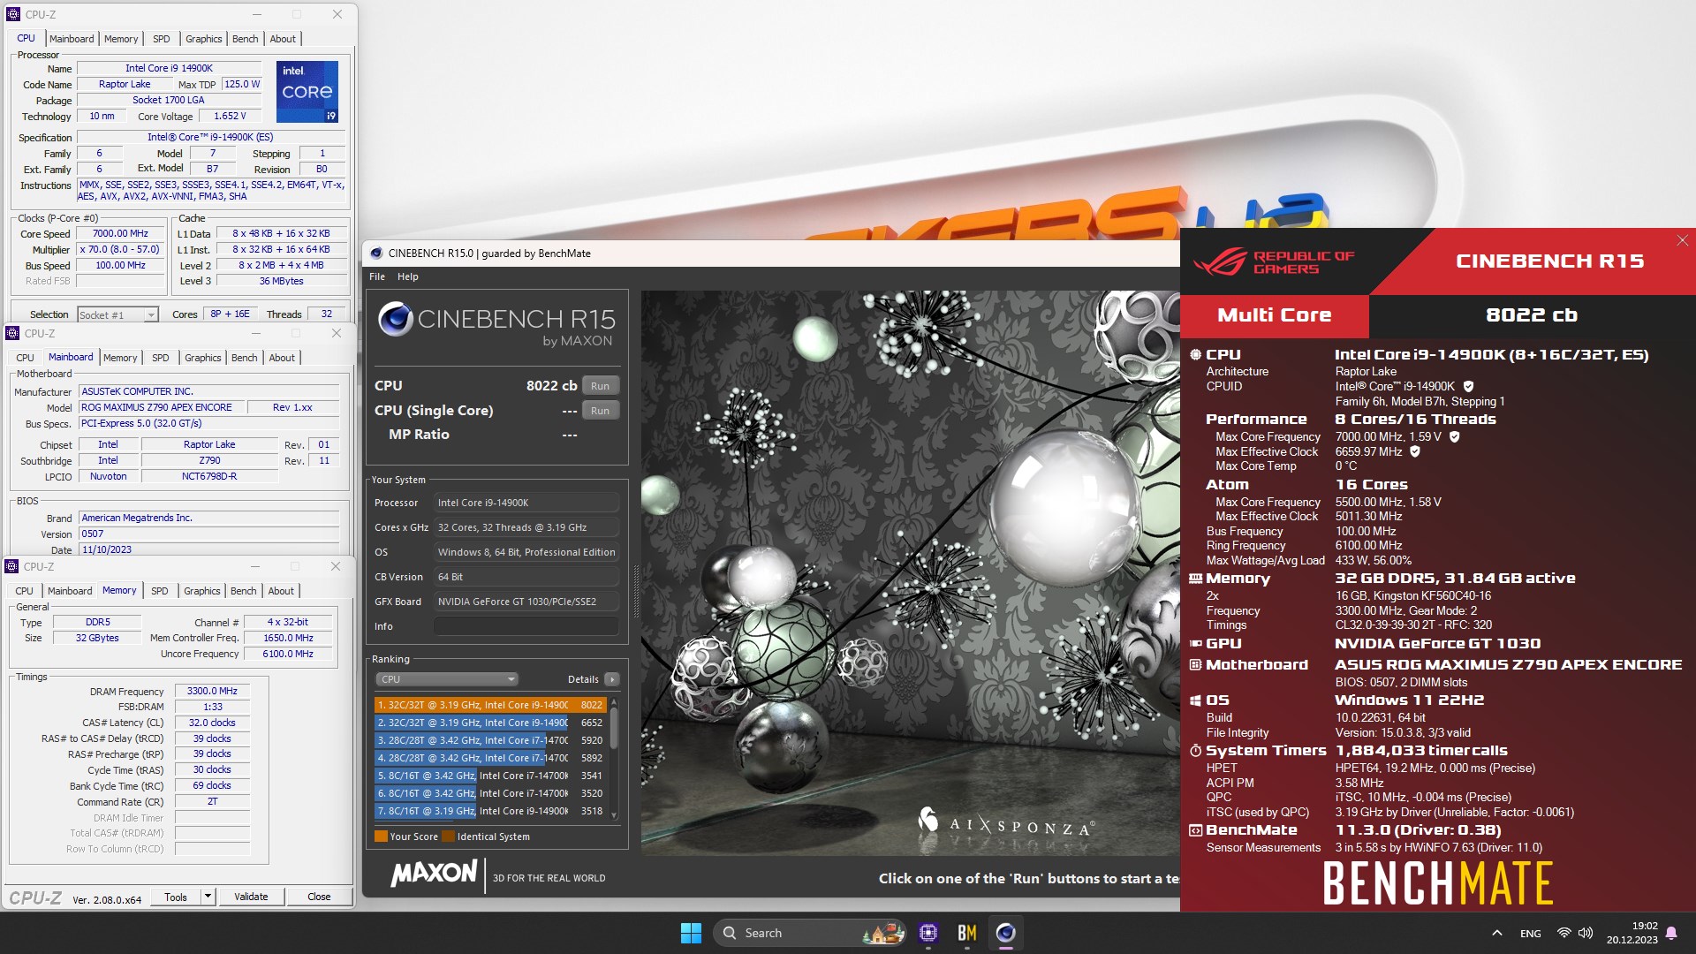The height and width of the screenshot is (954, 1696).
Task: Open Bench tab in CPU-Z processor window
Action: click(x=245, y=39)
